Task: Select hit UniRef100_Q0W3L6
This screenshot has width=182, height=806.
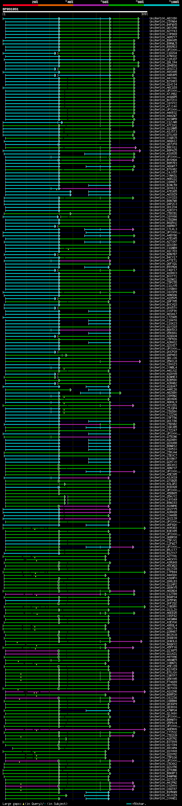Action: [163, 641]
